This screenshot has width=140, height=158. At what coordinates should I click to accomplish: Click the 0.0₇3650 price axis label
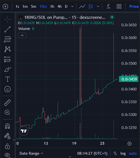(x=129, y=25)
